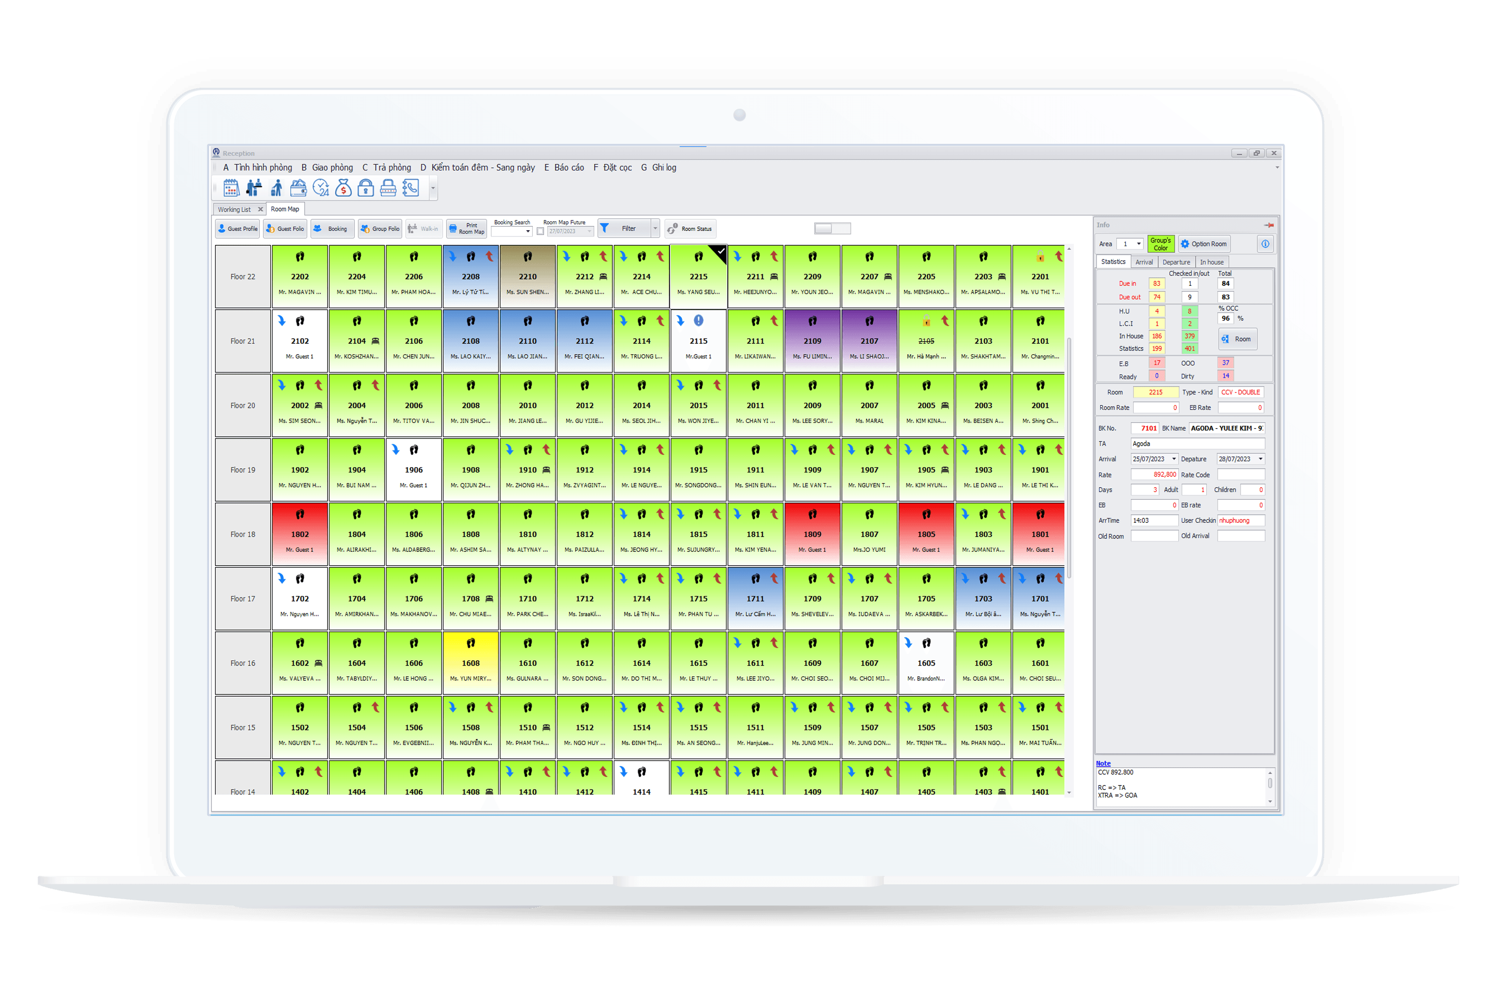The image size is (1503, 1006).
Task: Switch to the Departure tab
Action: [x=1176, y=262]
